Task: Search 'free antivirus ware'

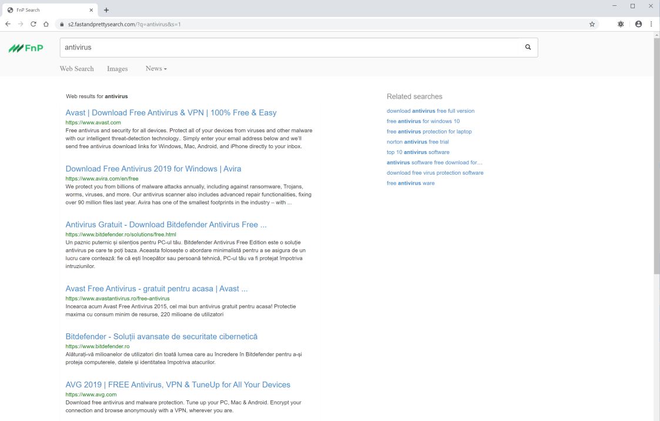Action: pos(410,183)
